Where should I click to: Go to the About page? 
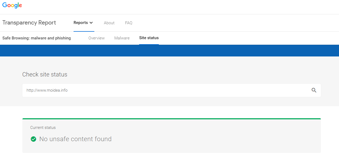[x=109, y=23]
